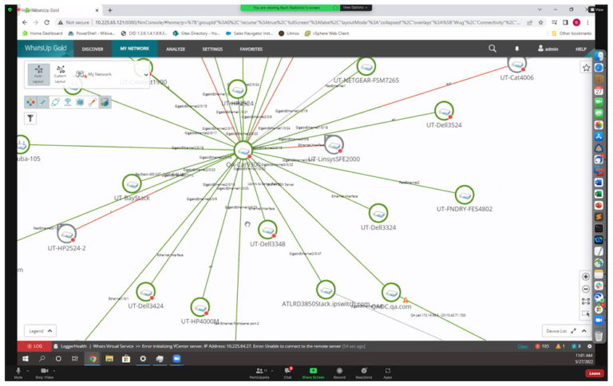The image size is (613, 386).
Task: Open Chrome from the Windows taskbar
Action: click(93, 360)
